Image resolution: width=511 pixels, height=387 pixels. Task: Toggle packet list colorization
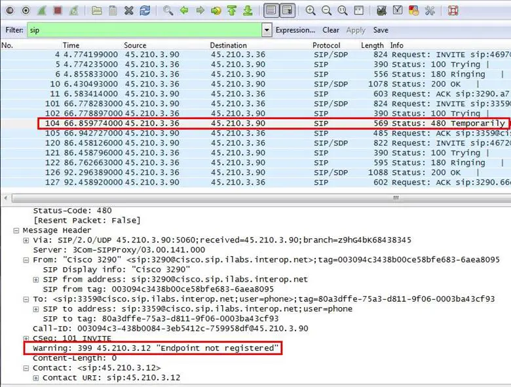[x=271, y=10]
